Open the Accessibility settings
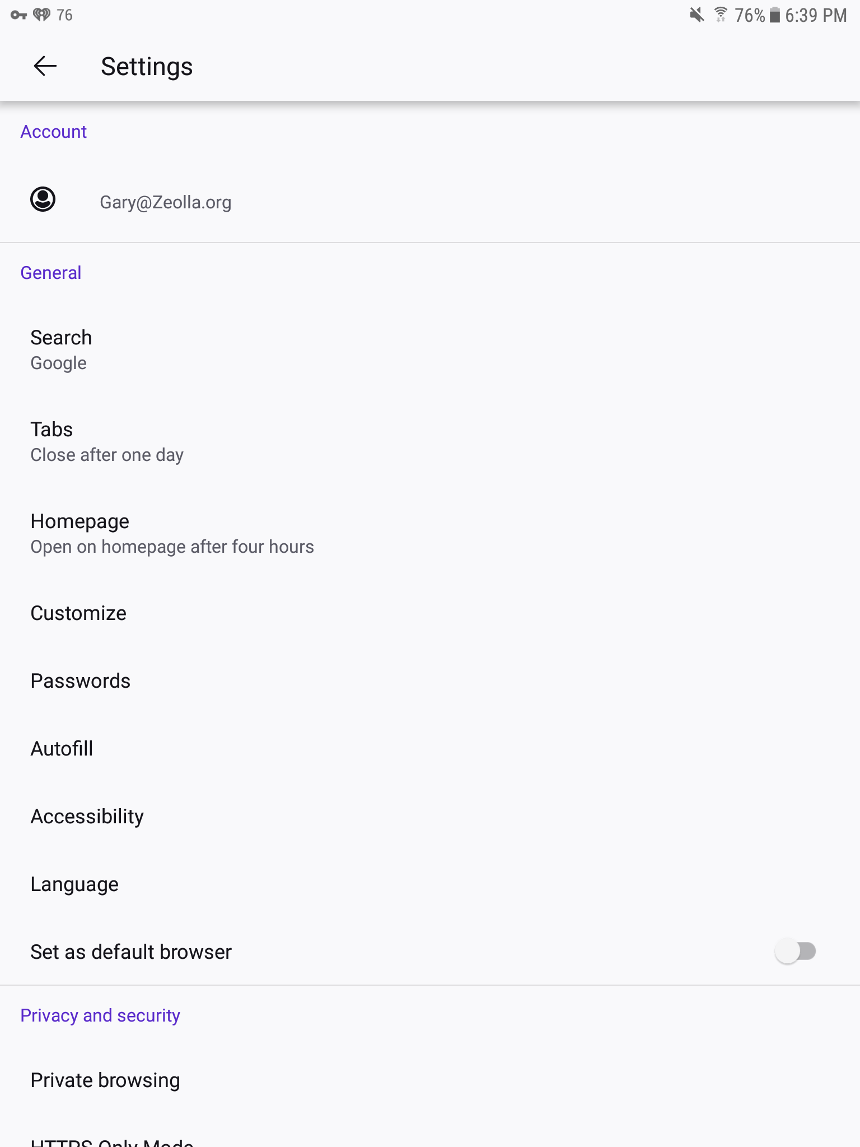 [x=87, y=817]
